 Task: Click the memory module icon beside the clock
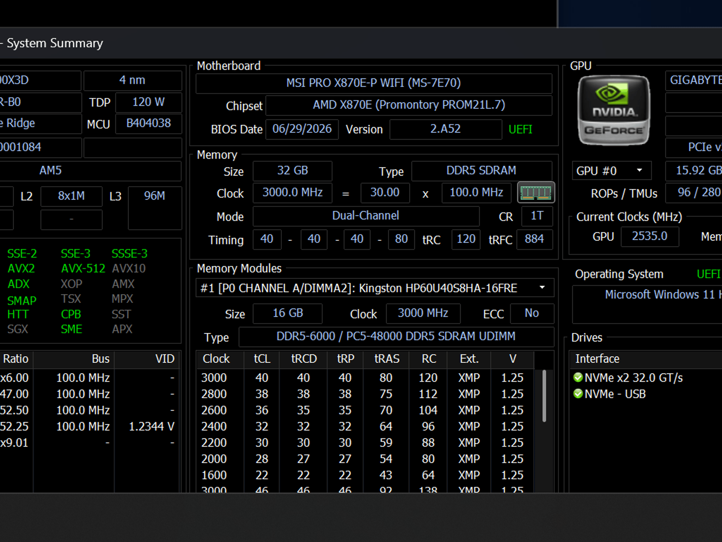pos(536,193)
